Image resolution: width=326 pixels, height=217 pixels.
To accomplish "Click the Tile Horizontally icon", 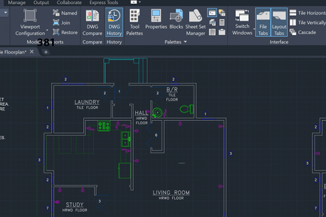I will point(293,12).
